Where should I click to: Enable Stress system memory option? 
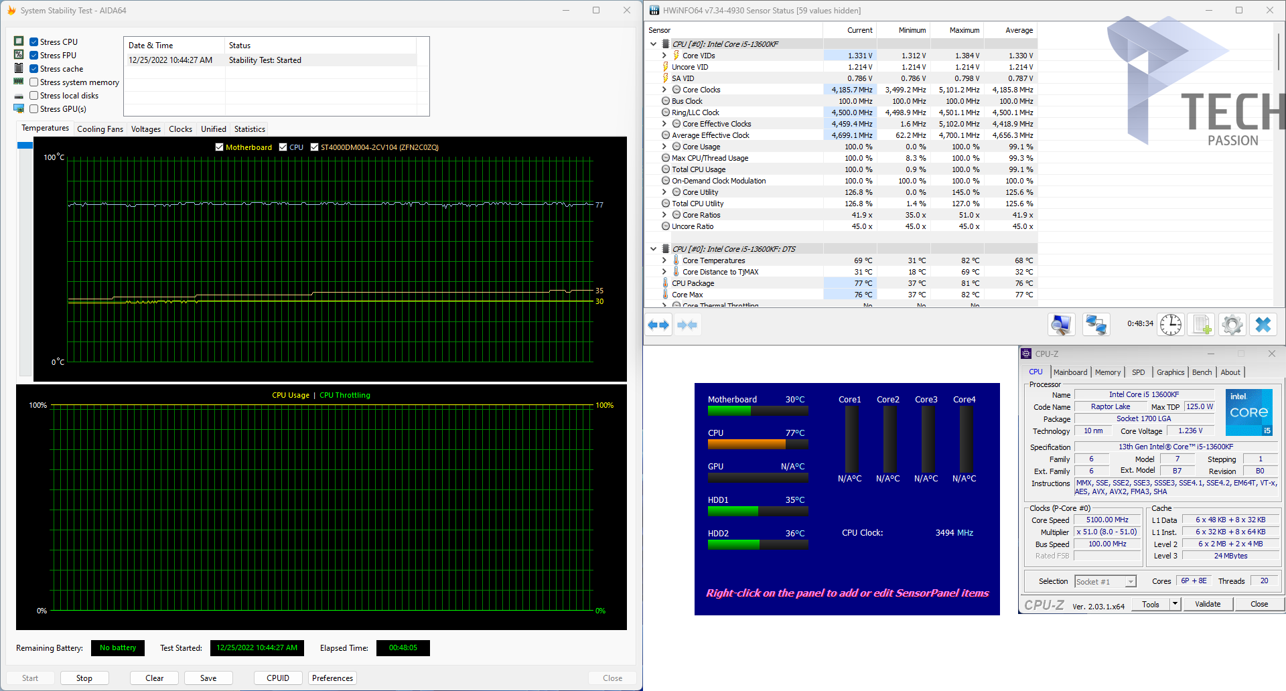[34, 82]
